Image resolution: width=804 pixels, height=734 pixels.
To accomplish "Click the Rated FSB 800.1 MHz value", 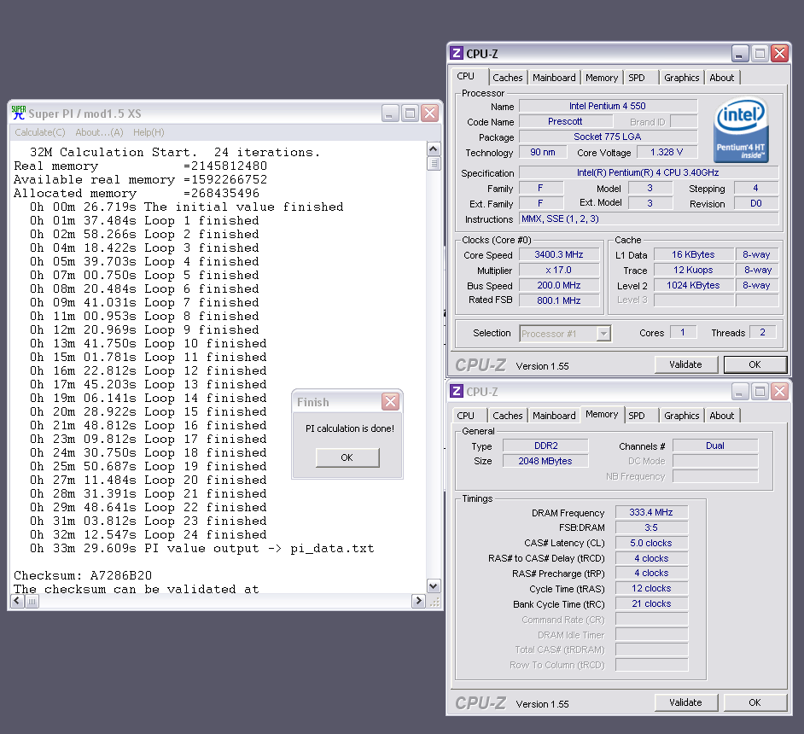I will click(x=559, y=300).
